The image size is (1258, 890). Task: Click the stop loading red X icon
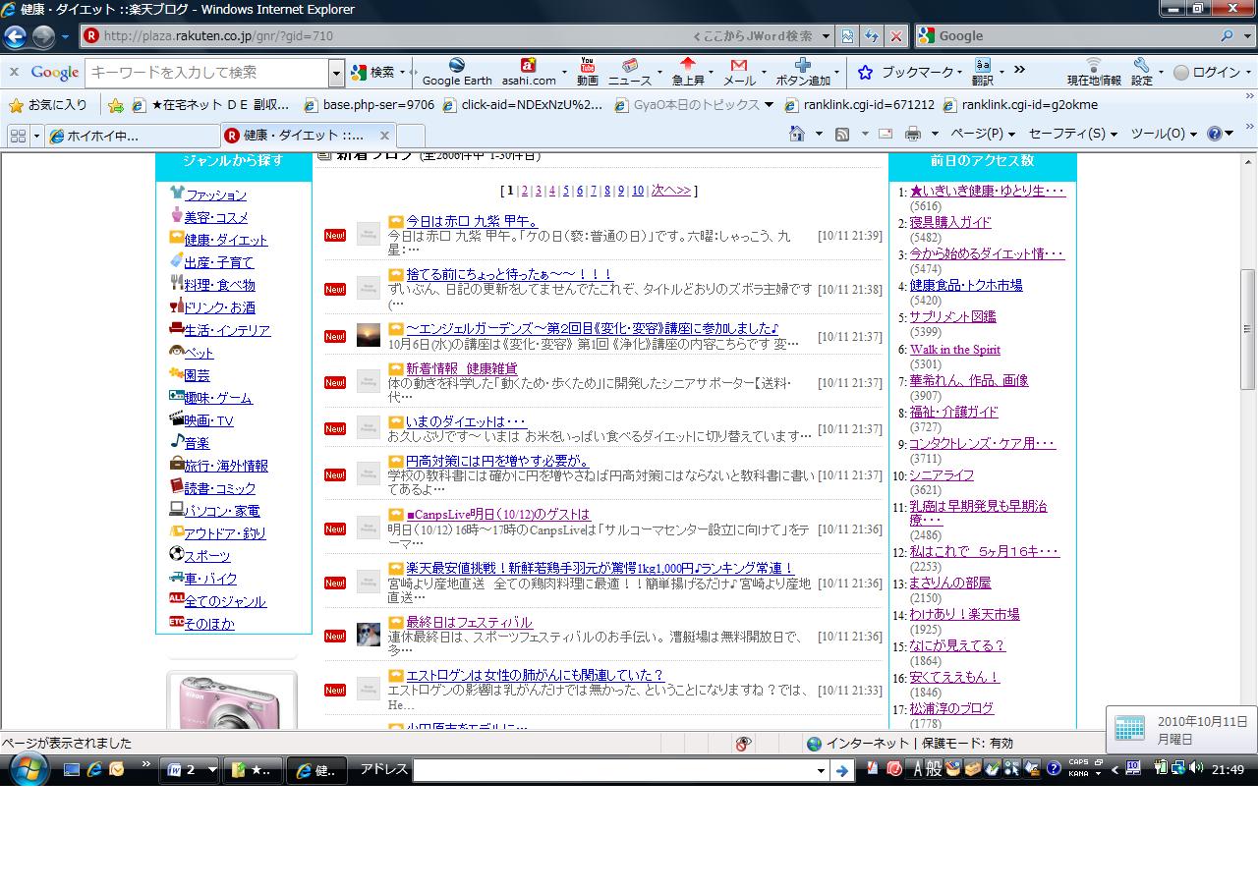tap(895, 36)
